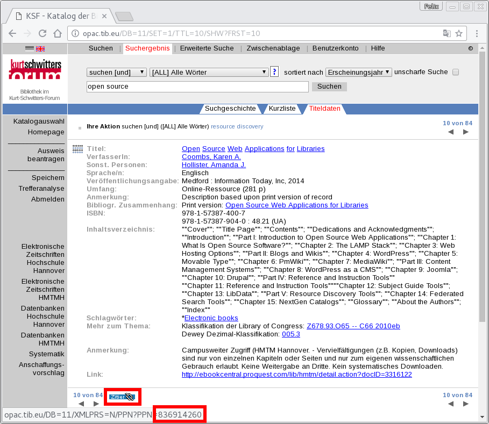Open the Erscheinungsjahr sort dropdown
Screen dimensions: 489x424
[359, 72]
